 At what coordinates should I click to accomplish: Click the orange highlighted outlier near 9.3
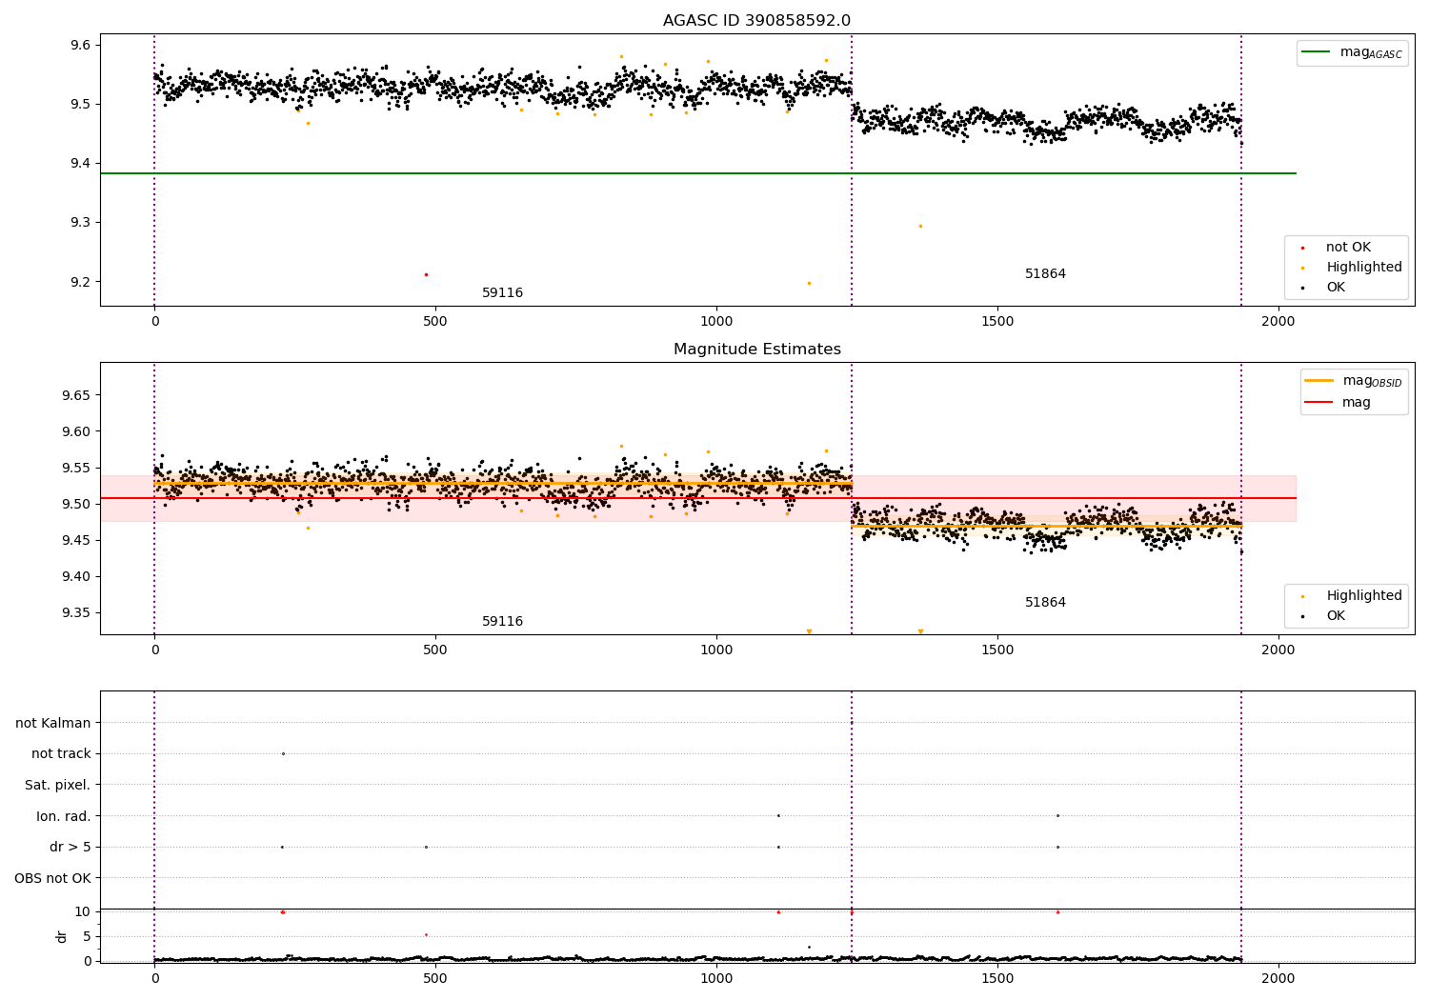pyautogui.click(x=920, y=226)
